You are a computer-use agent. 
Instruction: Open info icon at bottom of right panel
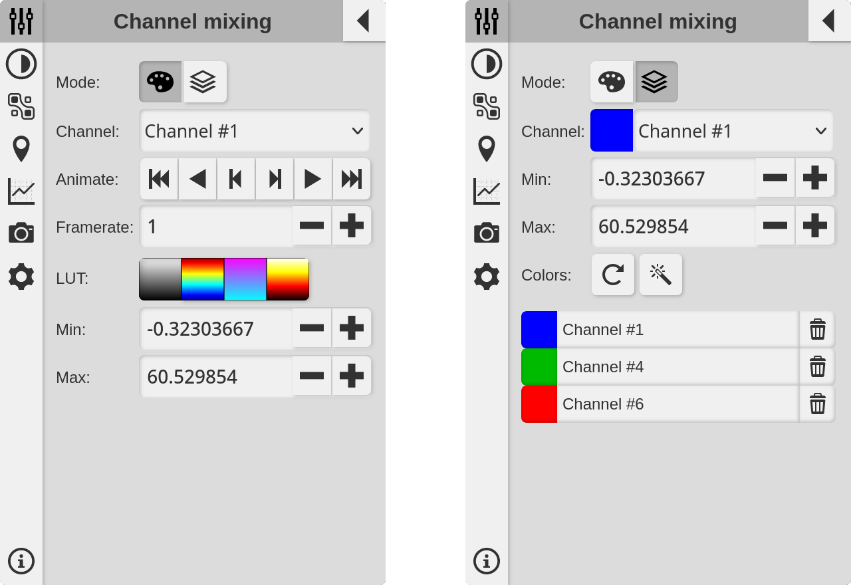pyautogui.click(x=487, y=561)
